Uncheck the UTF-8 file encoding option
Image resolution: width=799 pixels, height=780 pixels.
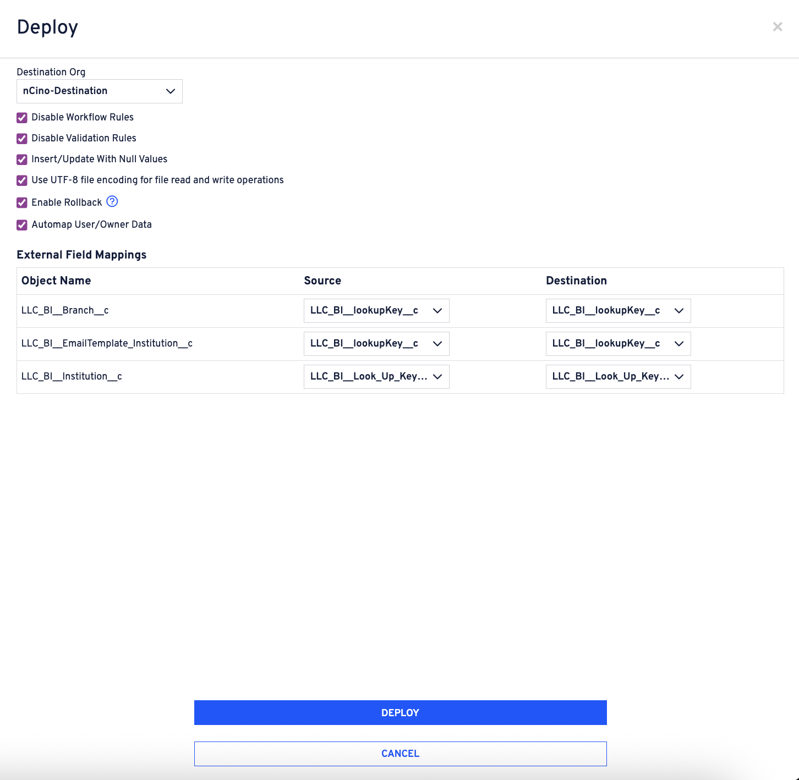pos(22,180)
